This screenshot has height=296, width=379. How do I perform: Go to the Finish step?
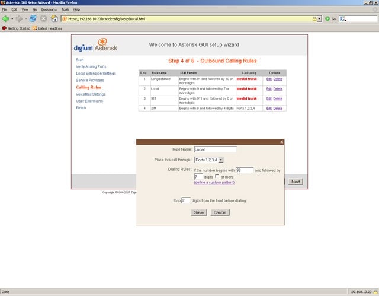click(81, 108)
